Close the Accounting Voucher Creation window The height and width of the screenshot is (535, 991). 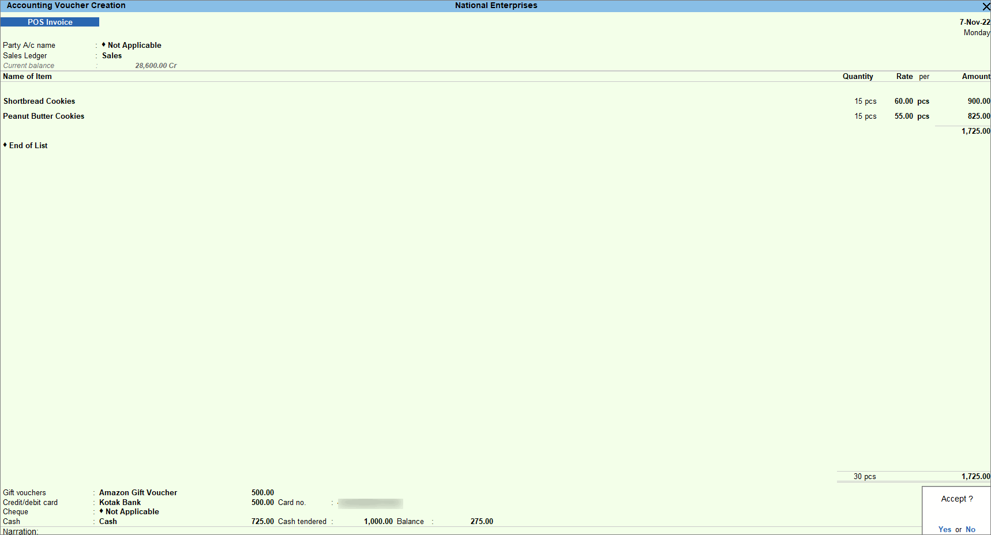pyautogui.click(x=986, y=6)
